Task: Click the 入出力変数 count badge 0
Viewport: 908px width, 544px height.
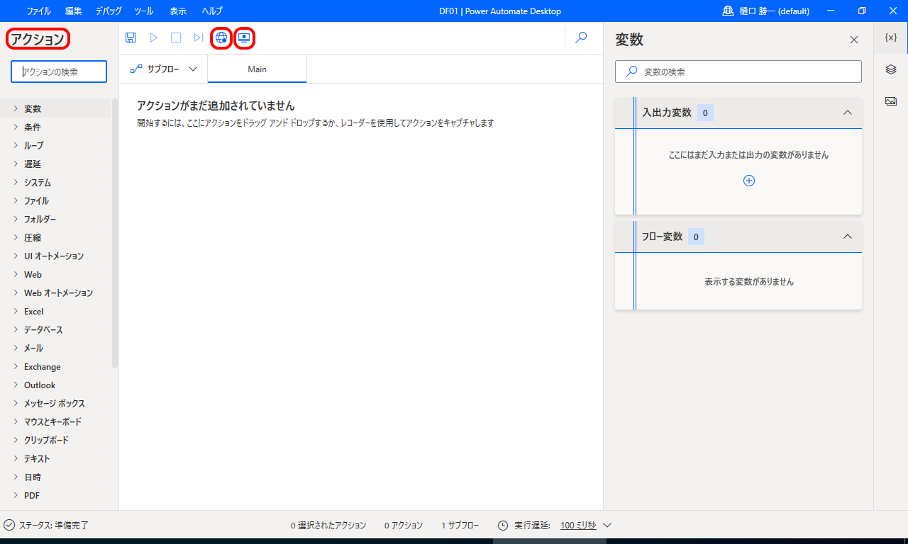Action: [705, 113]
